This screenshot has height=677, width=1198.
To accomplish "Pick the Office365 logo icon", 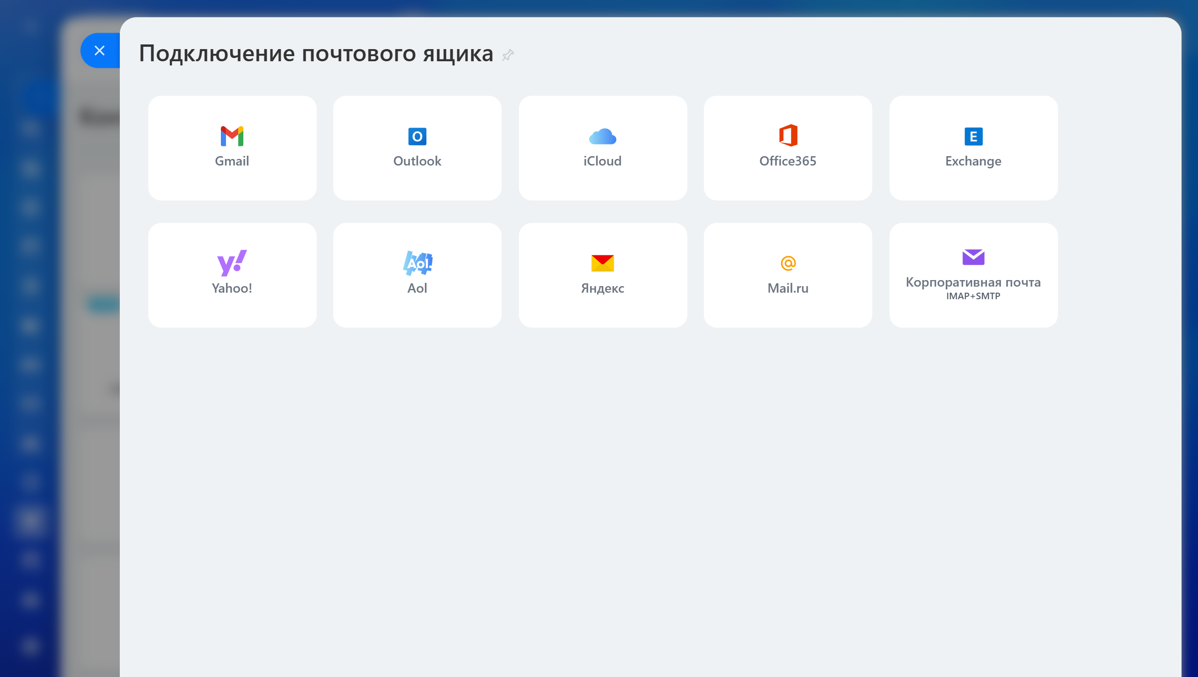I will (x=788, y=136).
